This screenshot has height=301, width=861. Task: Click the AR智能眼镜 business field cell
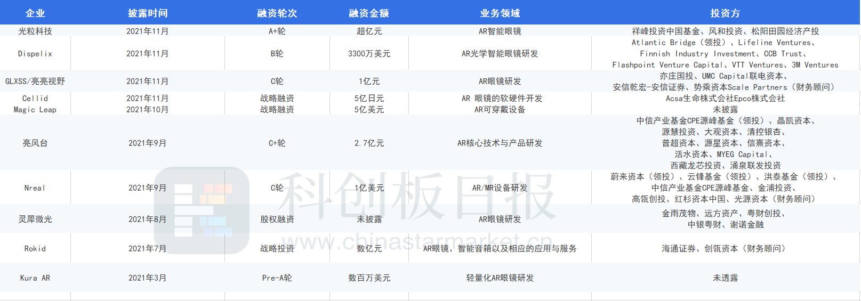(x=500, y=31)
